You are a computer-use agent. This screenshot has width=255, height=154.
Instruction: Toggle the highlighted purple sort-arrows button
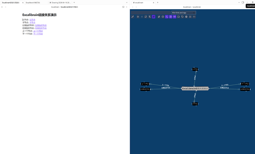coord(167,17)
